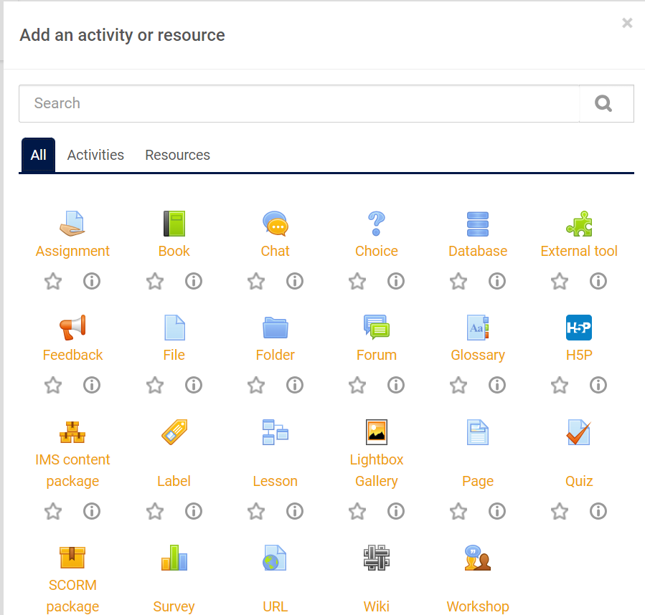Add the H5P activity icon
The image size is (645, 615).
click(x=579, y=328)
